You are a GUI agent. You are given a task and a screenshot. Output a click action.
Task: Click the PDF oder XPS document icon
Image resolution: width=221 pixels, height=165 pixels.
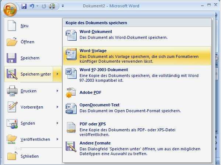tap(71, 127)
